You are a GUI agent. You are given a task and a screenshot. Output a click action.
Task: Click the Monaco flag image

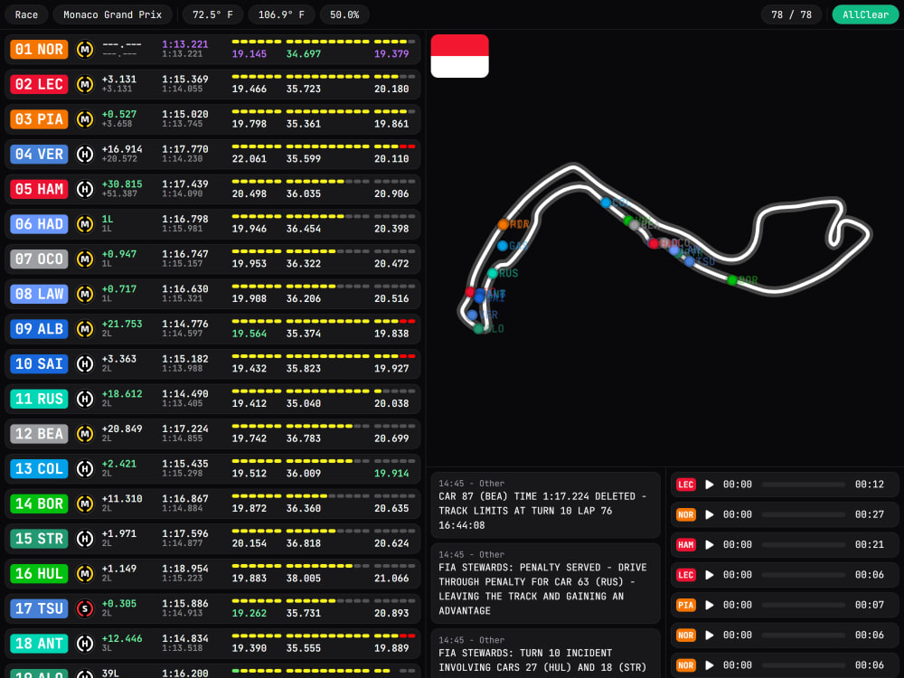(459, 56)
